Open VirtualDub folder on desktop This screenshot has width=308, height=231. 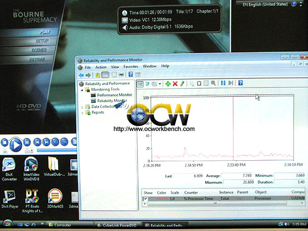pyautogui.click(x=54, y=167)
